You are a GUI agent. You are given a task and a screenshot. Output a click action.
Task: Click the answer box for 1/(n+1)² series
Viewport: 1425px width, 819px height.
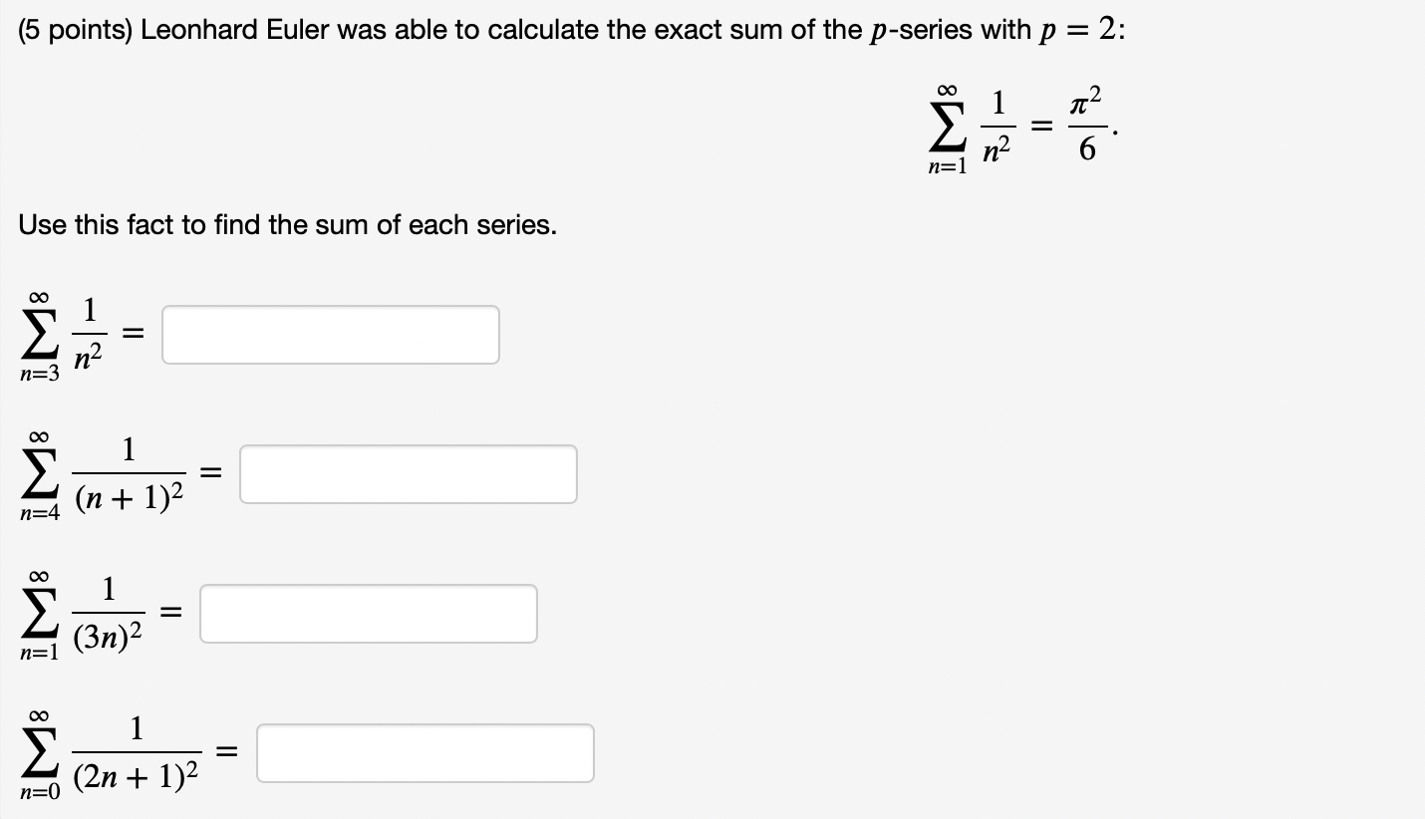pos(409,474)
